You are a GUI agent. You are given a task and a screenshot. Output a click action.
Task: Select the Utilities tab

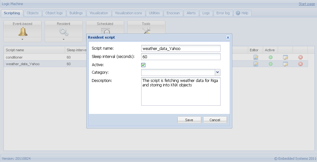(154, 13)
